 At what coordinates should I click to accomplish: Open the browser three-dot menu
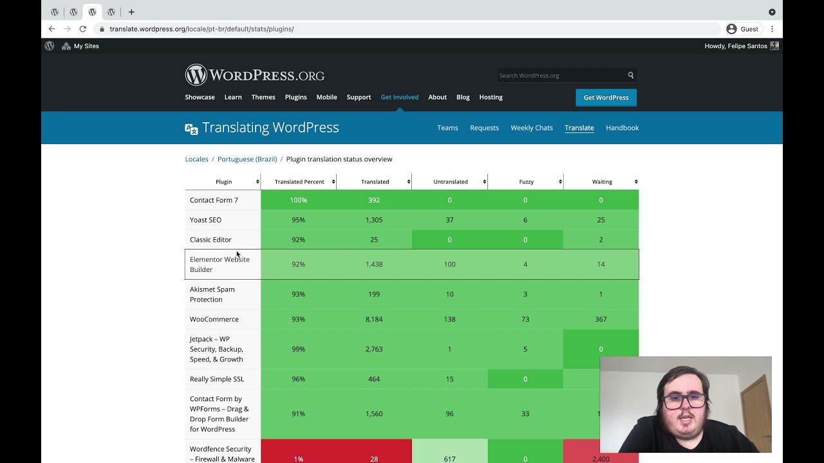pyautogui.click(x=772, y=29)
